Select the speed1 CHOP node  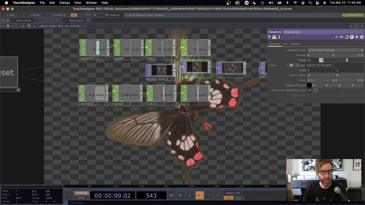coord(128,50)
